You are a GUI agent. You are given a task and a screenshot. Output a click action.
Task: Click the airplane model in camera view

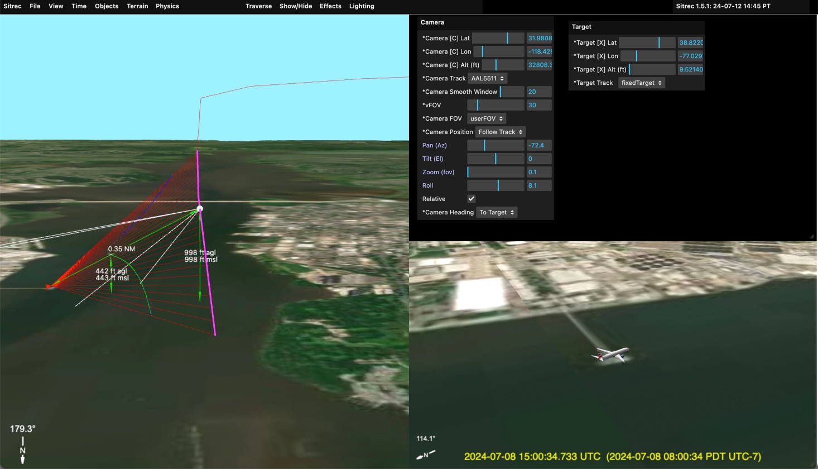point(610,355)
